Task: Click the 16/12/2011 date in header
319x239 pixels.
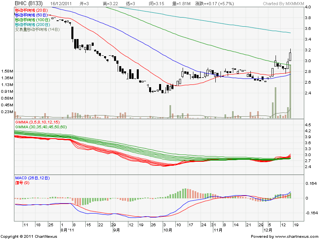Action: click(62, 4)
